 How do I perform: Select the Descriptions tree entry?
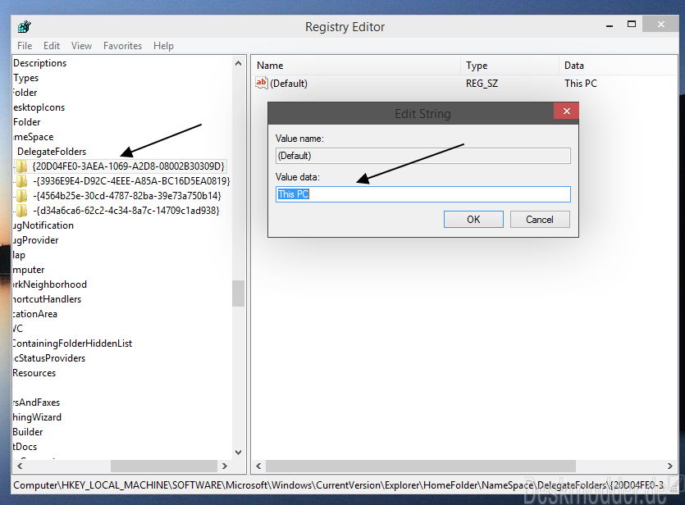click(x=39, y=63)
